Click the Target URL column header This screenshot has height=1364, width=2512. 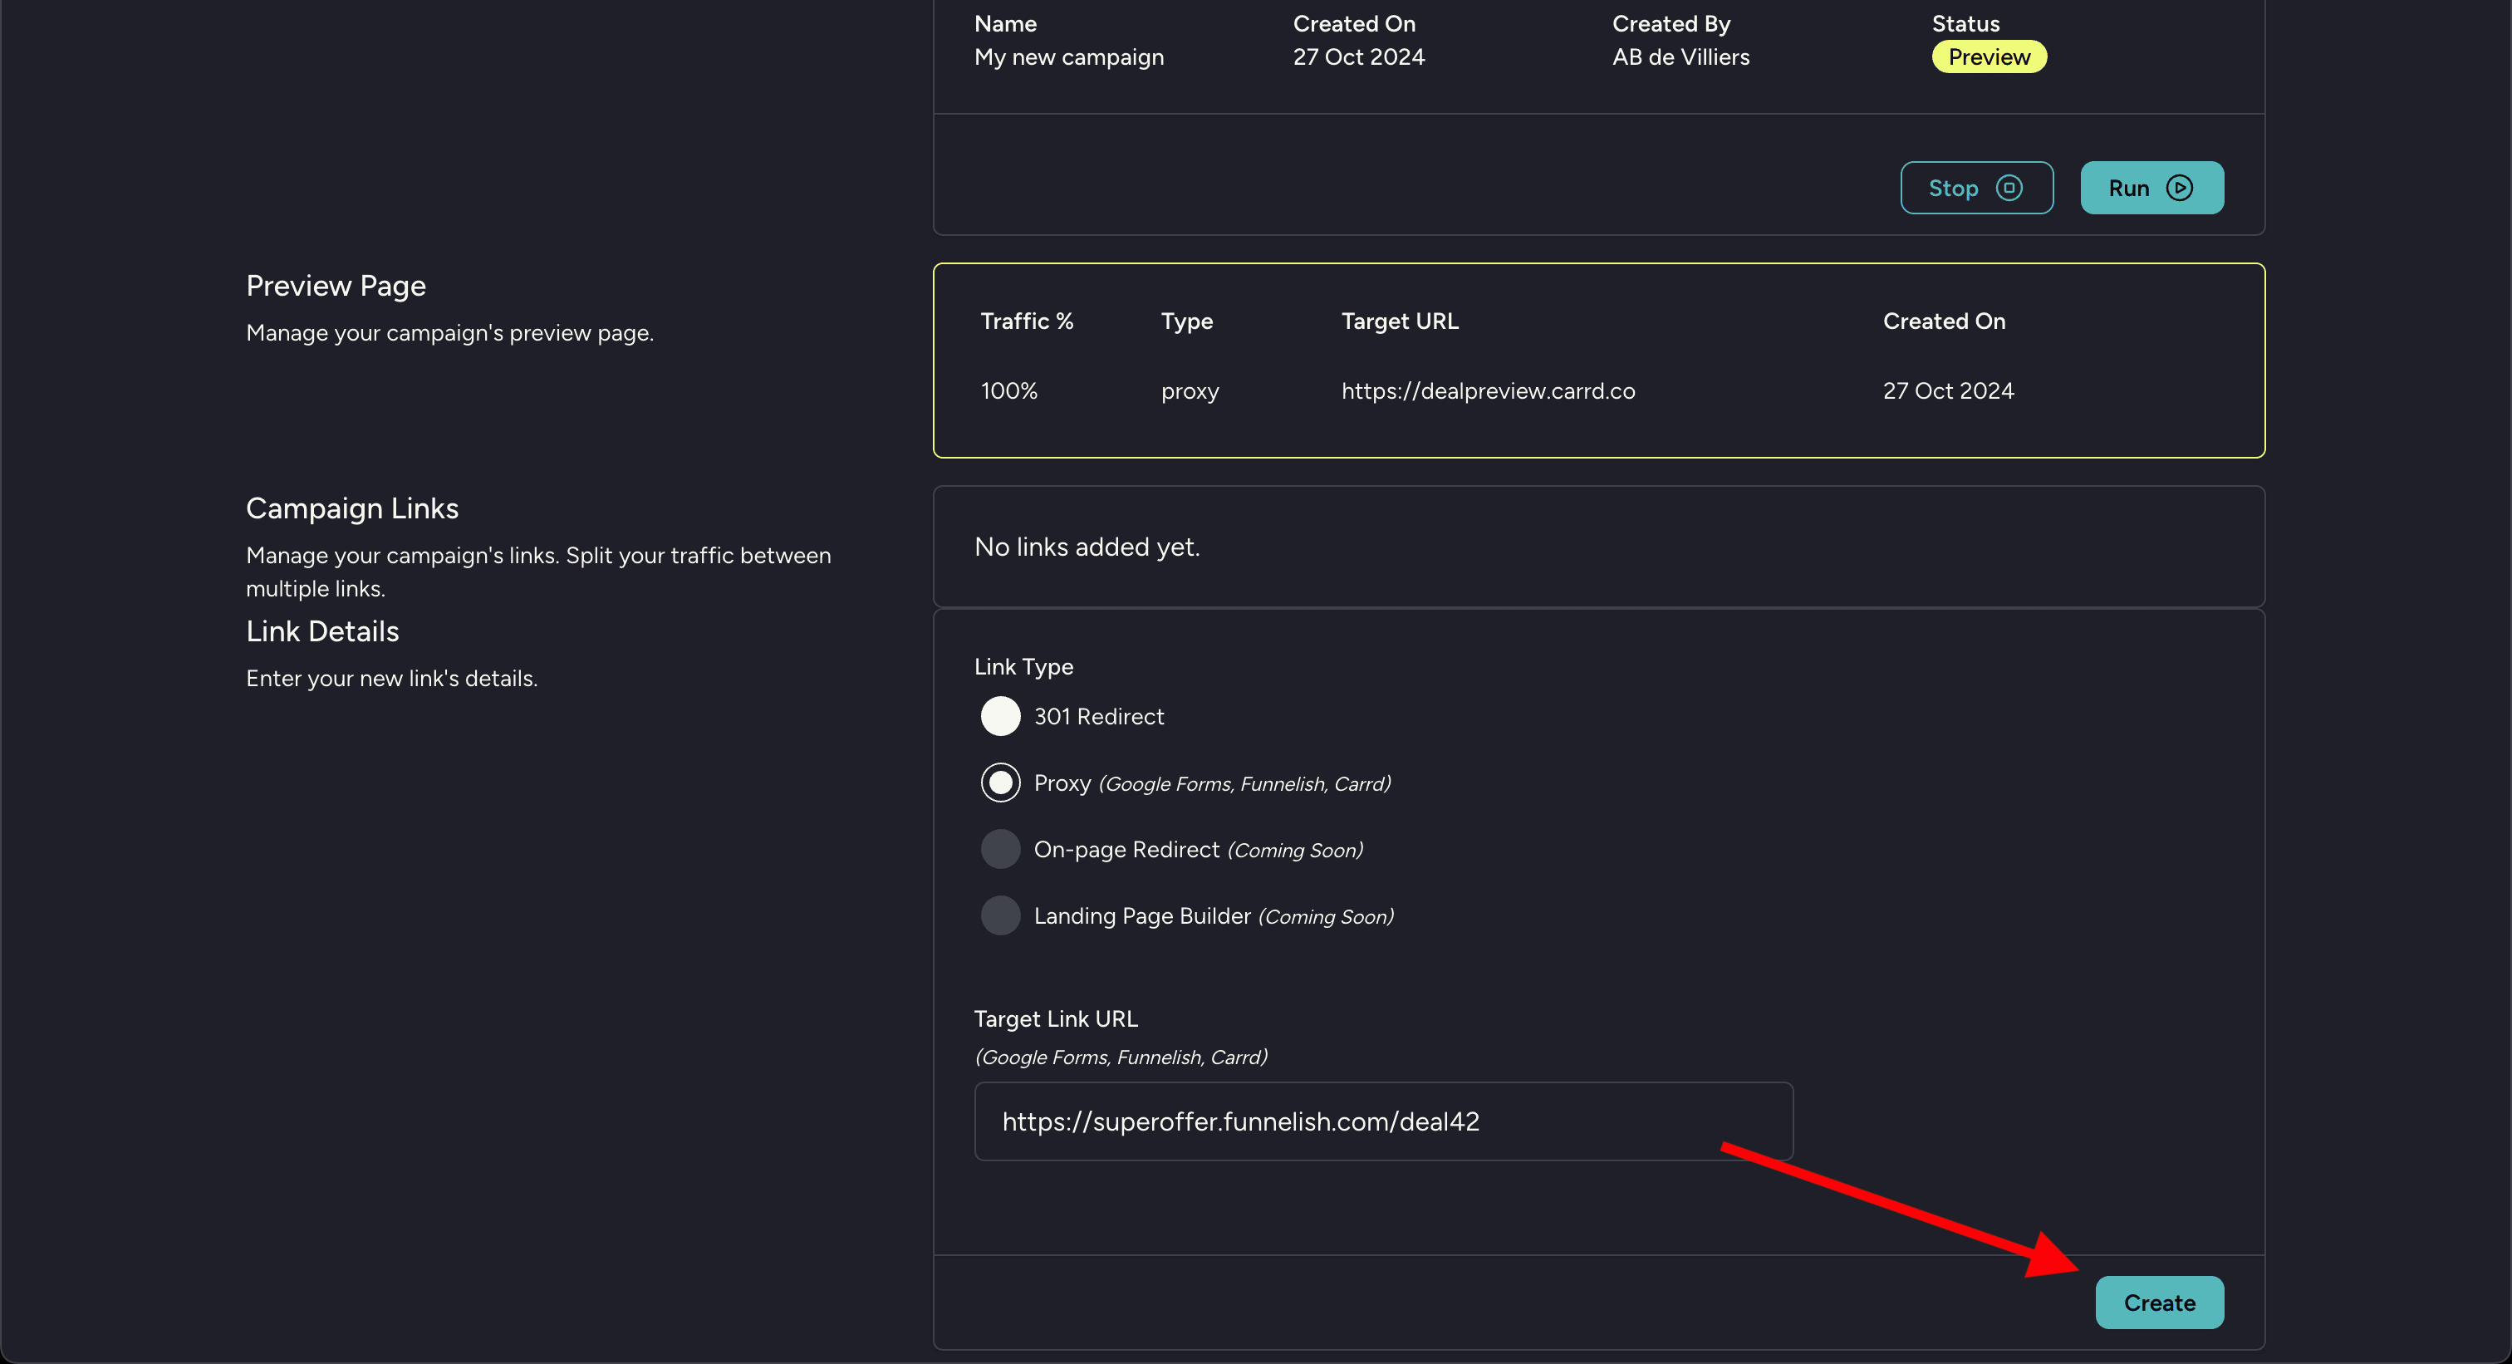click(x=1400, y=321)
